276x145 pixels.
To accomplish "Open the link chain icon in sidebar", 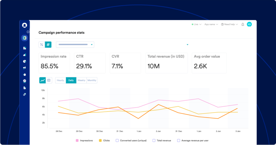I will click(25, 94).
